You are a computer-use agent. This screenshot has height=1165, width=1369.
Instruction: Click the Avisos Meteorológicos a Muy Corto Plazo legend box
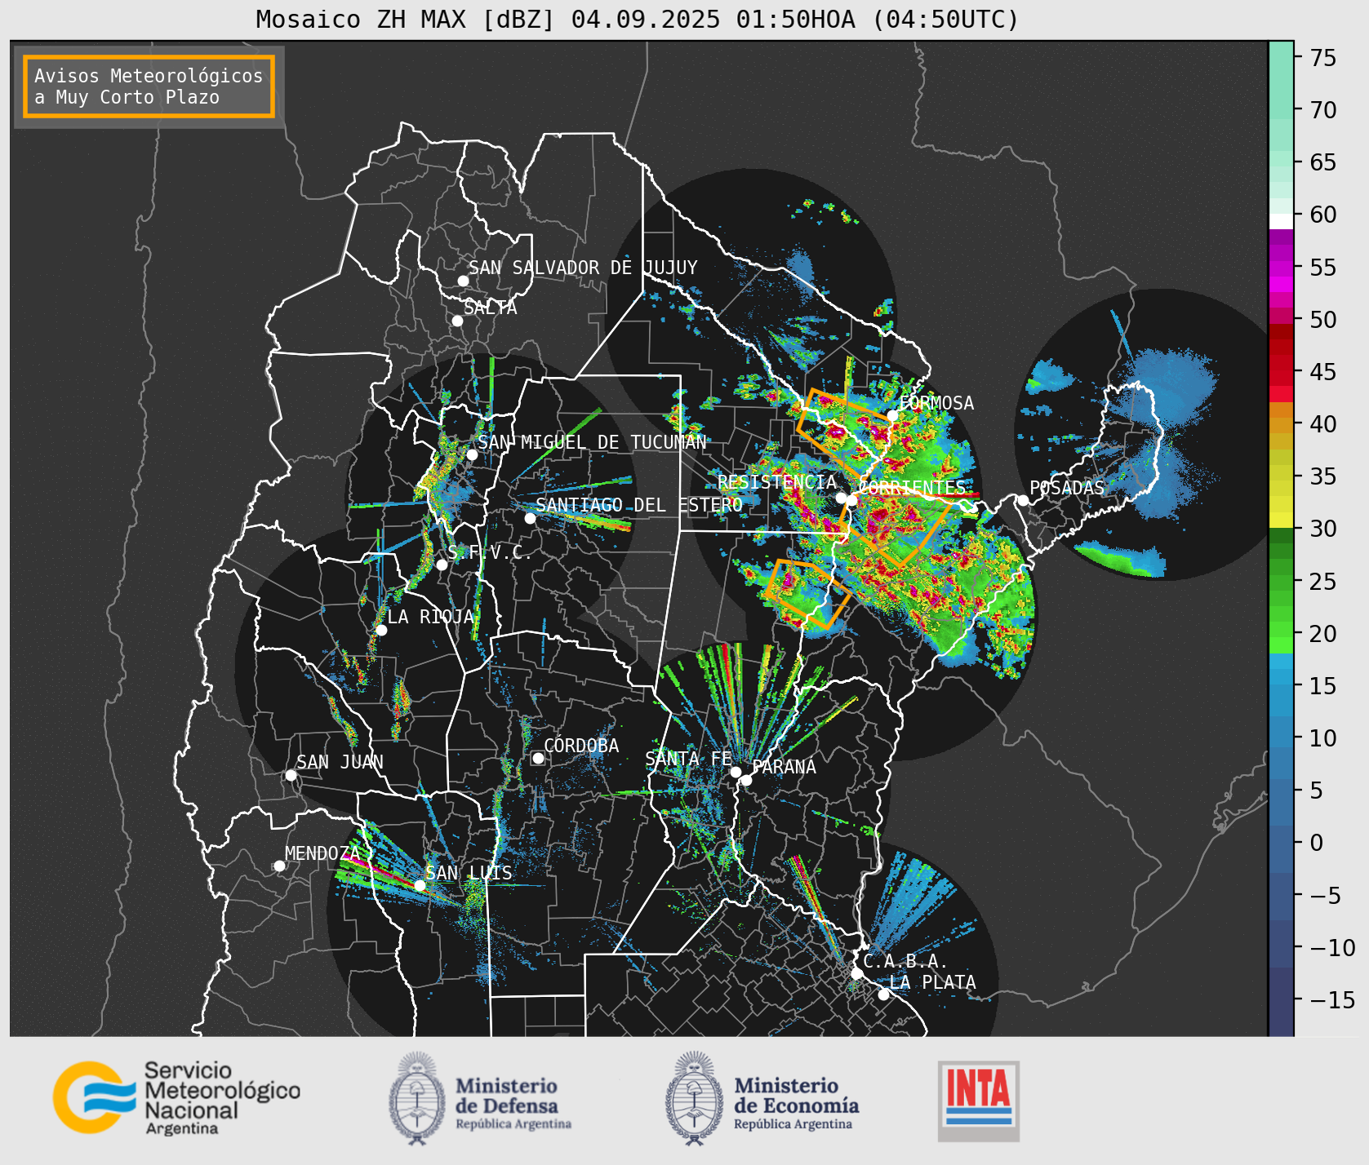pos(149,86)
